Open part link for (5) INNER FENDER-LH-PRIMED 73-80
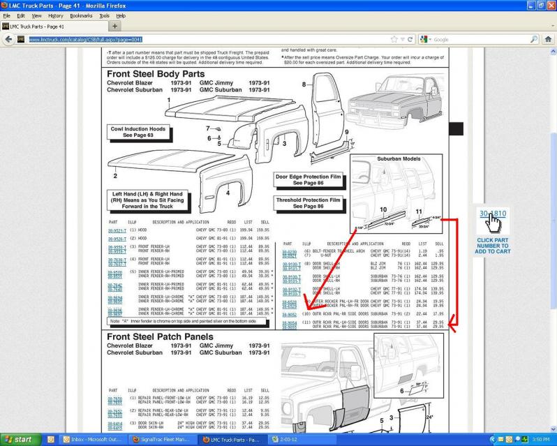Viewport: 557px width, 446px height. (114, 272)
